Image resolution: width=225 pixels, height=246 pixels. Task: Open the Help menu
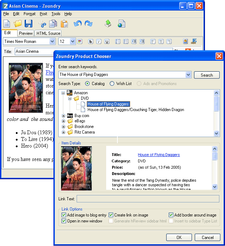tap(68, 14)
